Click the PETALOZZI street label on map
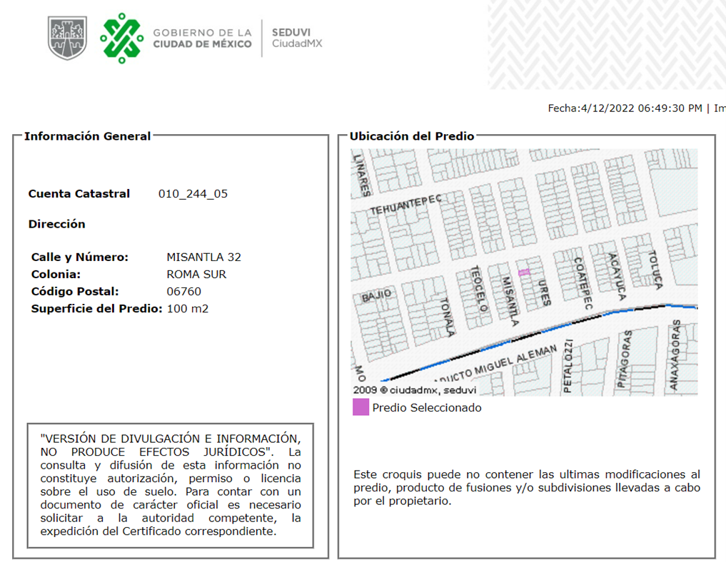This screenshot has width=726, height=562. click(x=568, y=367)
